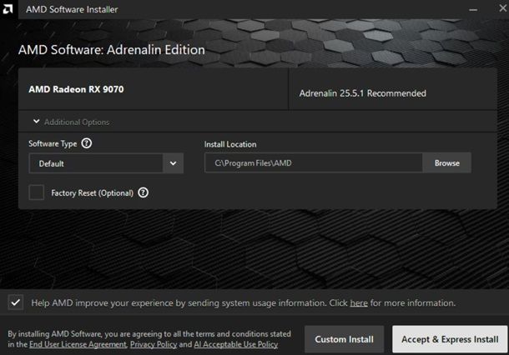
Task: Open the Privacy Policy link
Action: pos(153,344)
